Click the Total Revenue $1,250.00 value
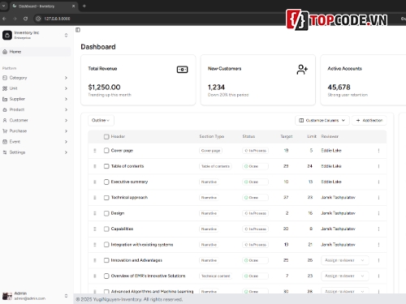 [104, 88]
